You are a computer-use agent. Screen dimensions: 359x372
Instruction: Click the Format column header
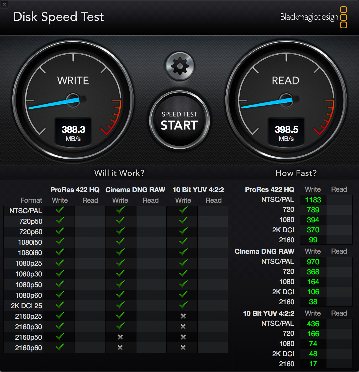[x=31, y=200]
